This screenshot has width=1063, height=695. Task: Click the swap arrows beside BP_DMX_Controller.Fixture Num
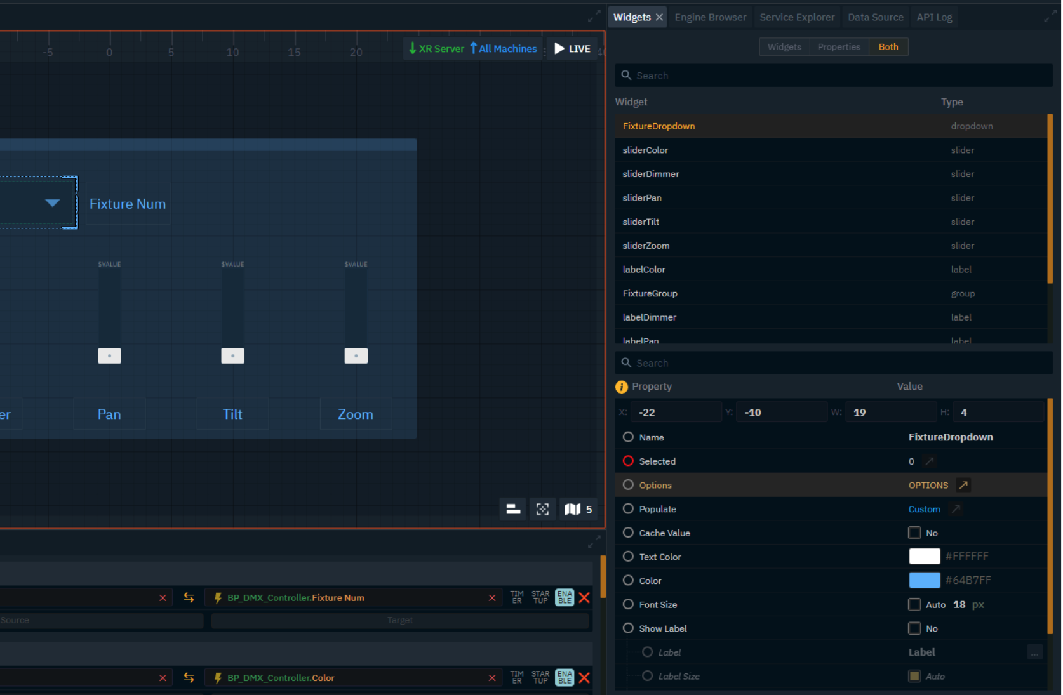(x=189, y=597)
